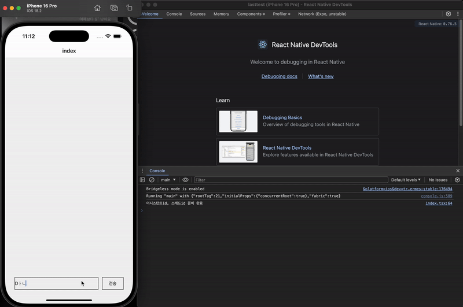Click the React Native 0.76.5 version badge
This screenshot has width=463, height=307.
(x=438, y=24)
